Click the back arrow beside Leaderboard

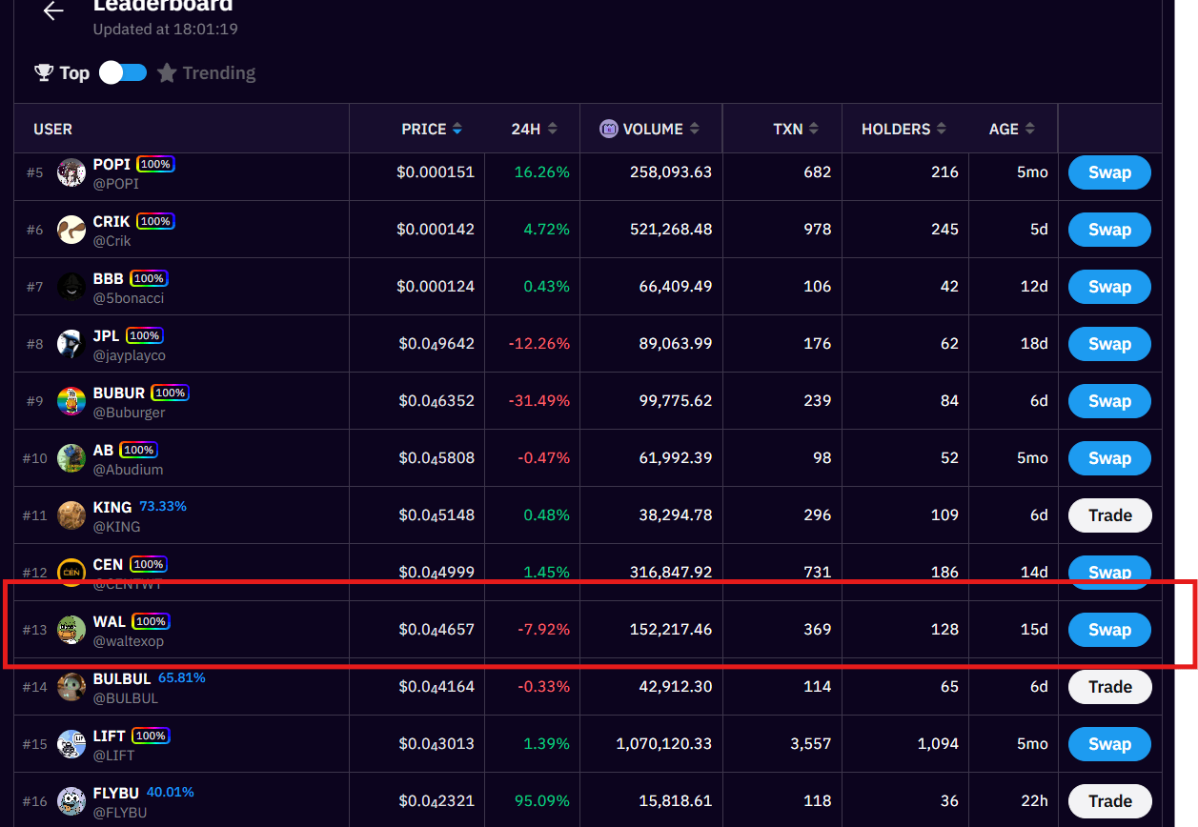click(x=53, y=11)
